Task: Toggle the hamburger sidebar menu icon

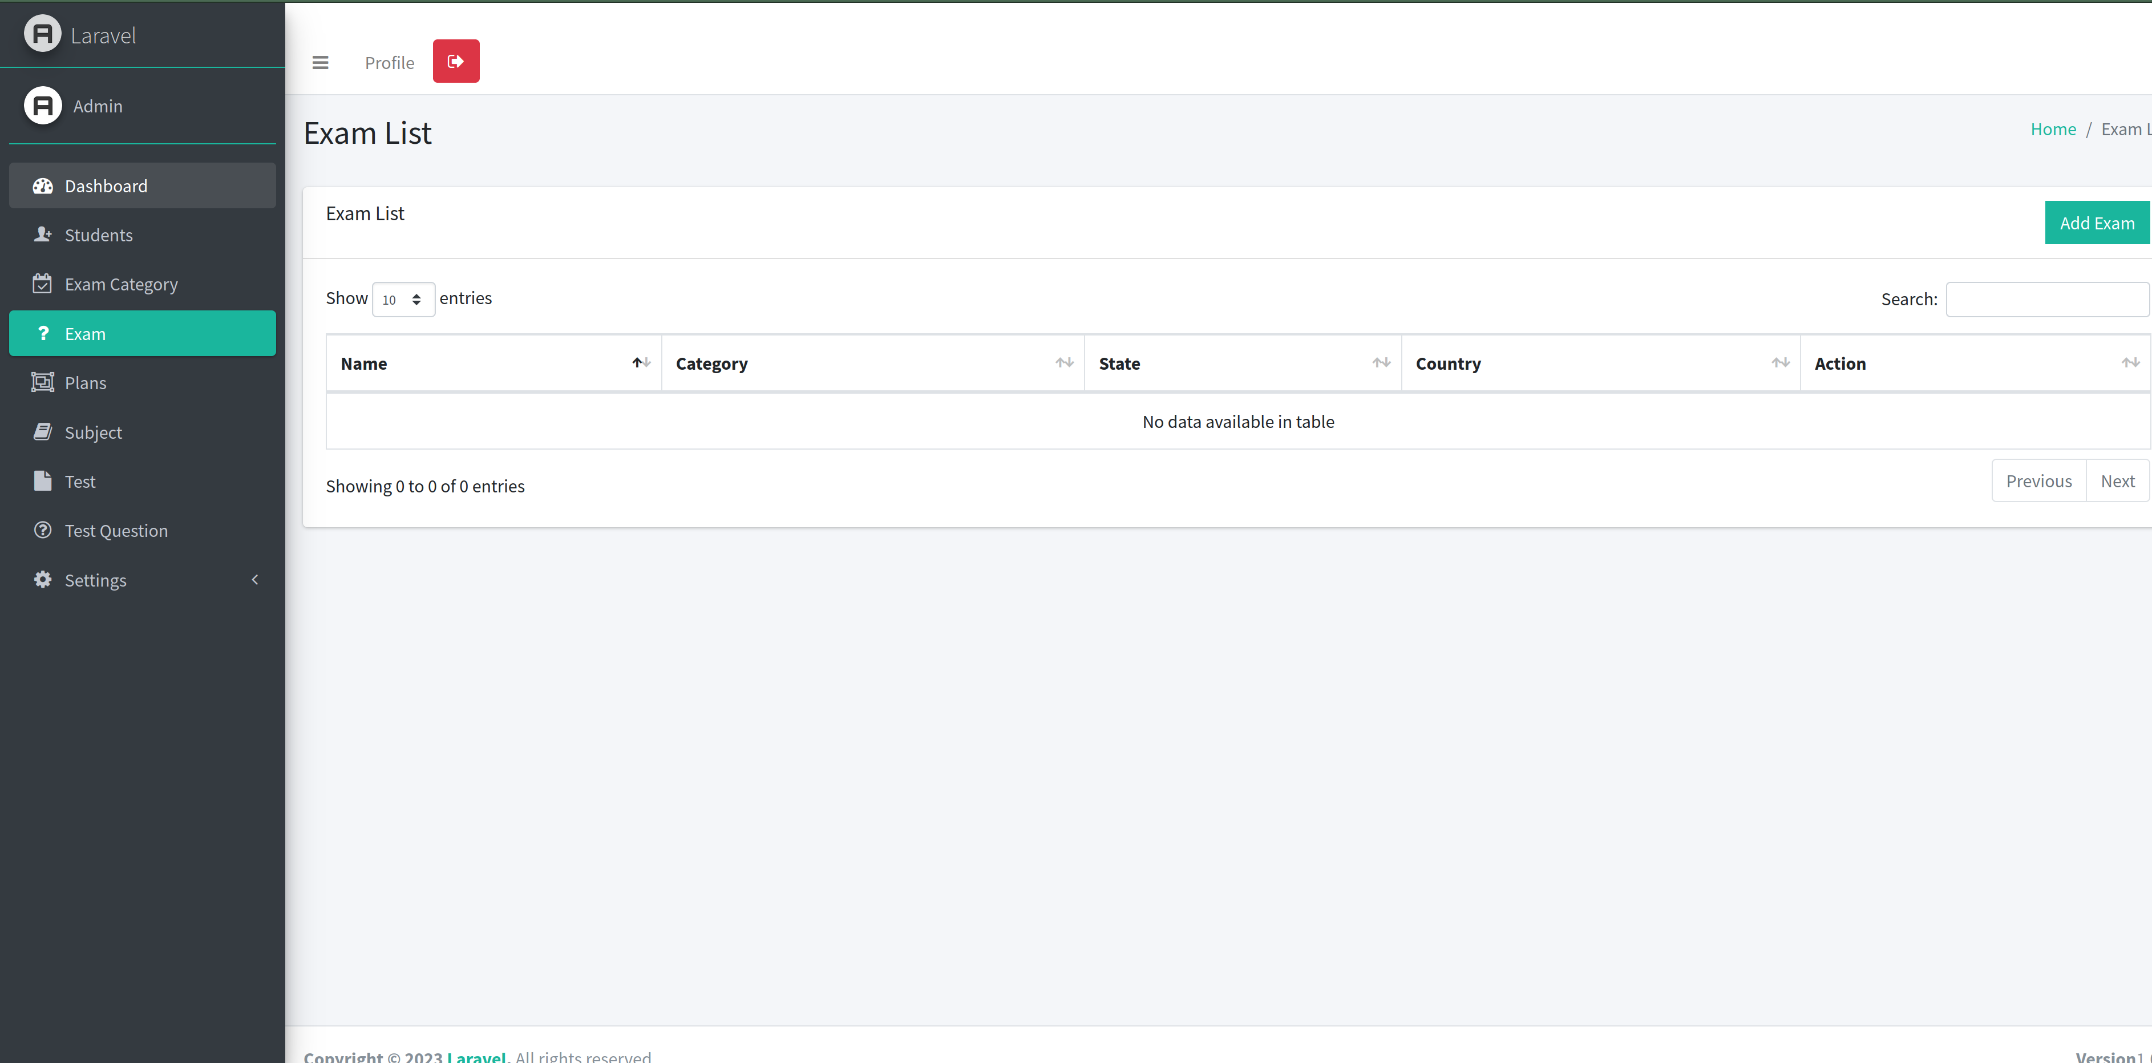Action: coord(320,63)
